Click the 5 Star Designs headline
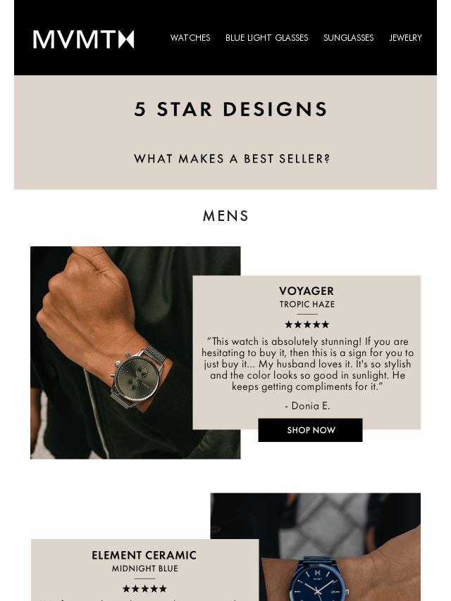The height and width of the screenshot is (601, 451). tap(230, 109)
